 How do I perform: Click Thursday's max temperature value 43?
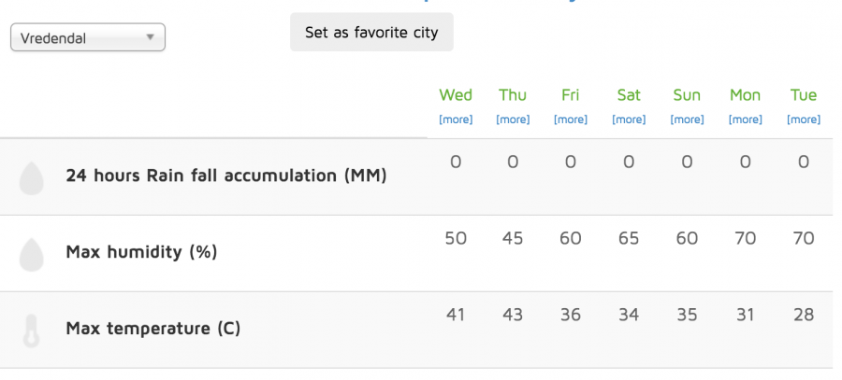(513, 315)
